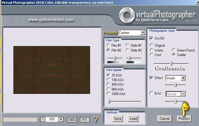Click the Cancel button

(x=164, y=119)
